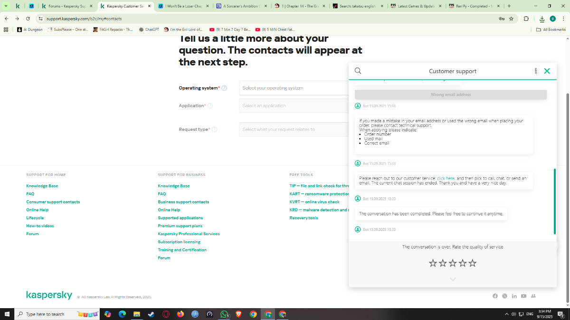
Task: Reload the current page
Action: click(28, 18)
